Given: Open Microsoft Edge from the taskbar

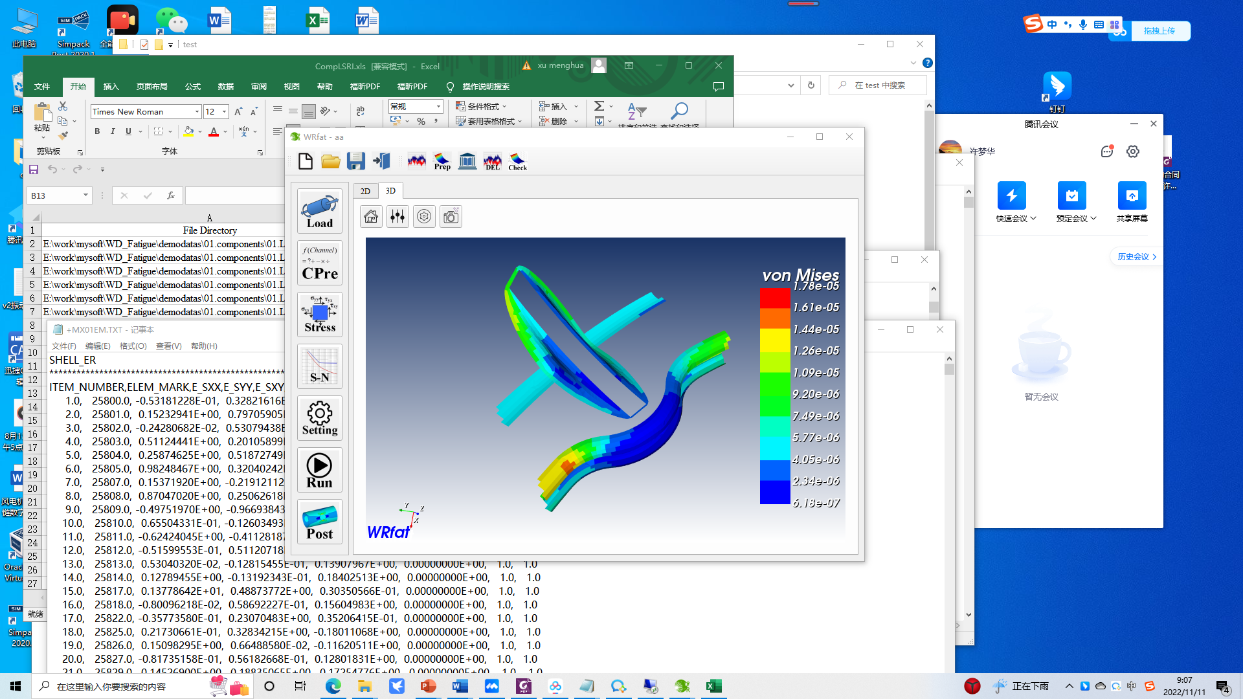Looking at the screenshot, I should 333,686.
